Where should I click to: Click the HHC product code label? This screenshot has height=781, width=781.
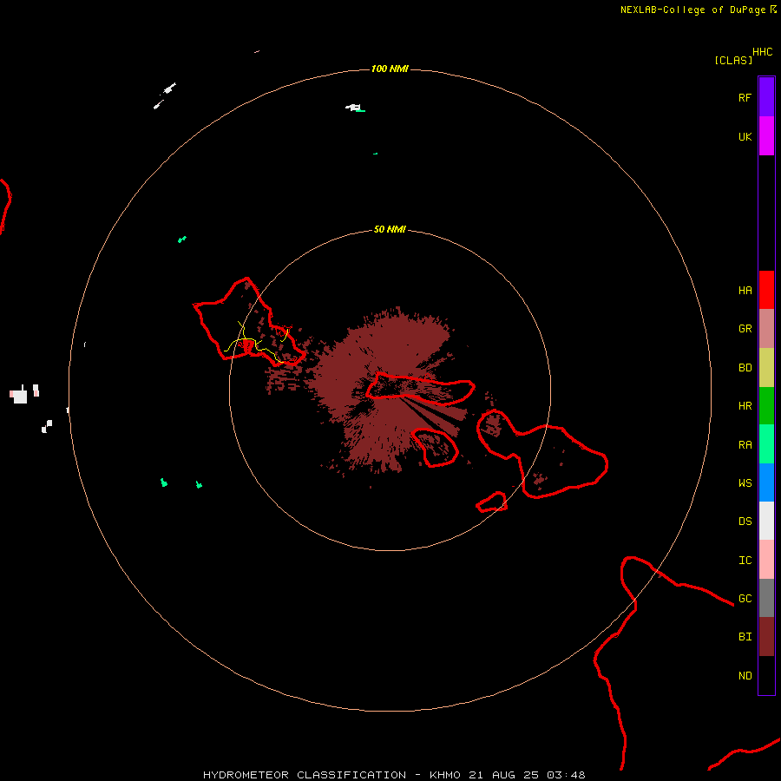point(763,52)
